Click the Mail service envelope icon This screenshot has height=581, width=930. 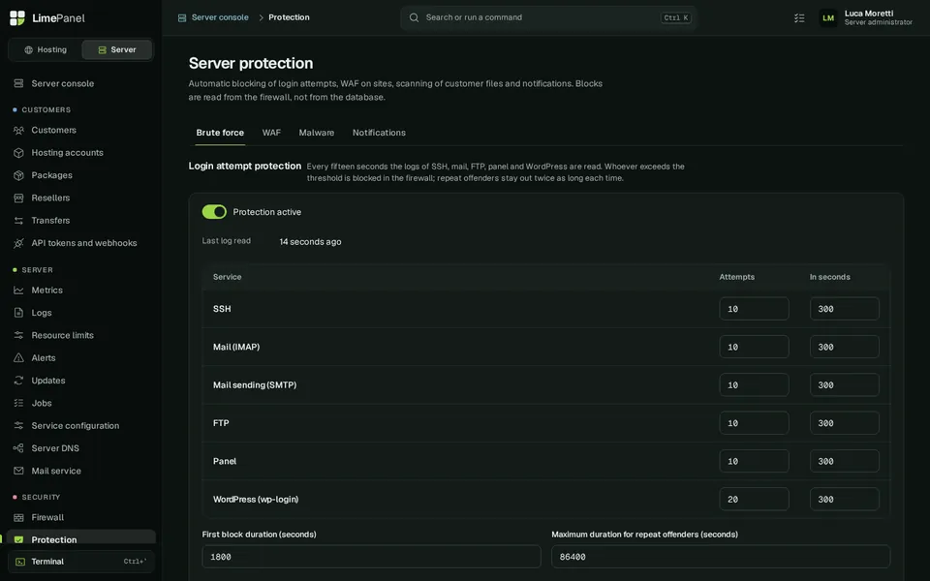(x=19, y=471)
